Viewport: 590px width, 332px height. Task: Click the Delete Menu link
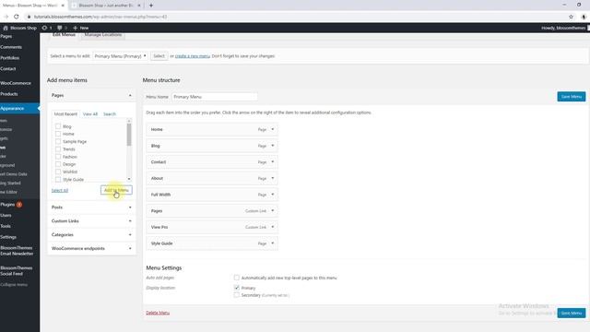click(x=158, y=313)
